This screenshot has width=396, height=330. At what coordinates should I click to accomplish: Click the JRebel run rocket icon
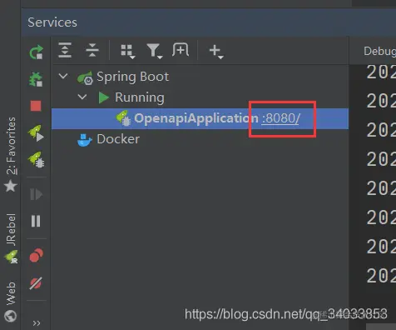pos(36,133)
